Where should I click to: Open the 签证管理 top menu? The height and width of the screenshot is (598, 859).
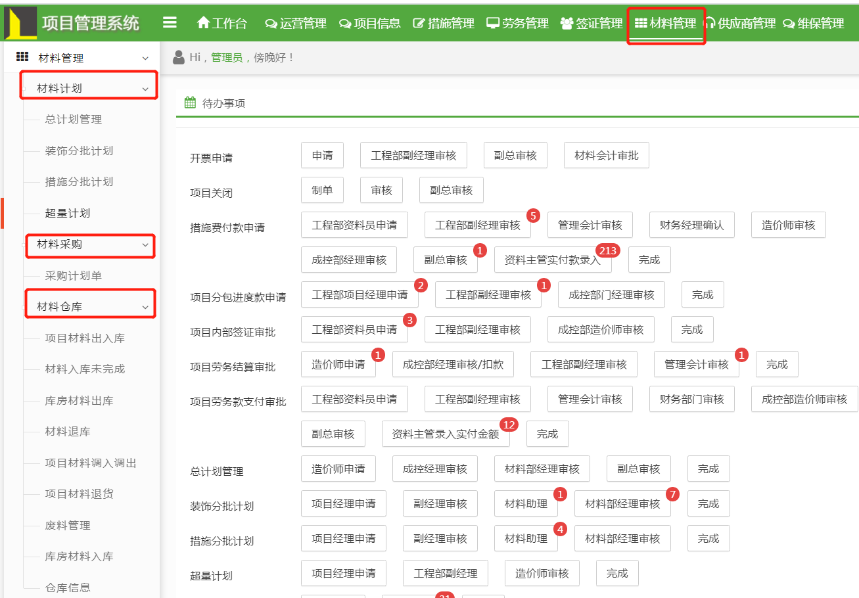592,24
